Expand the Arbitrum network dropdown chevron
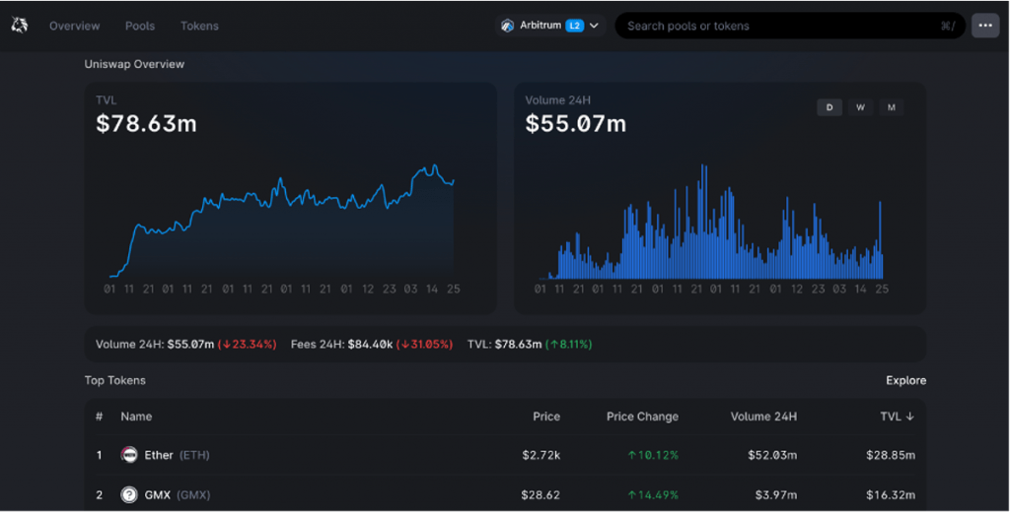This screenshot has width=1010, height=513. [x=595, y=26]
